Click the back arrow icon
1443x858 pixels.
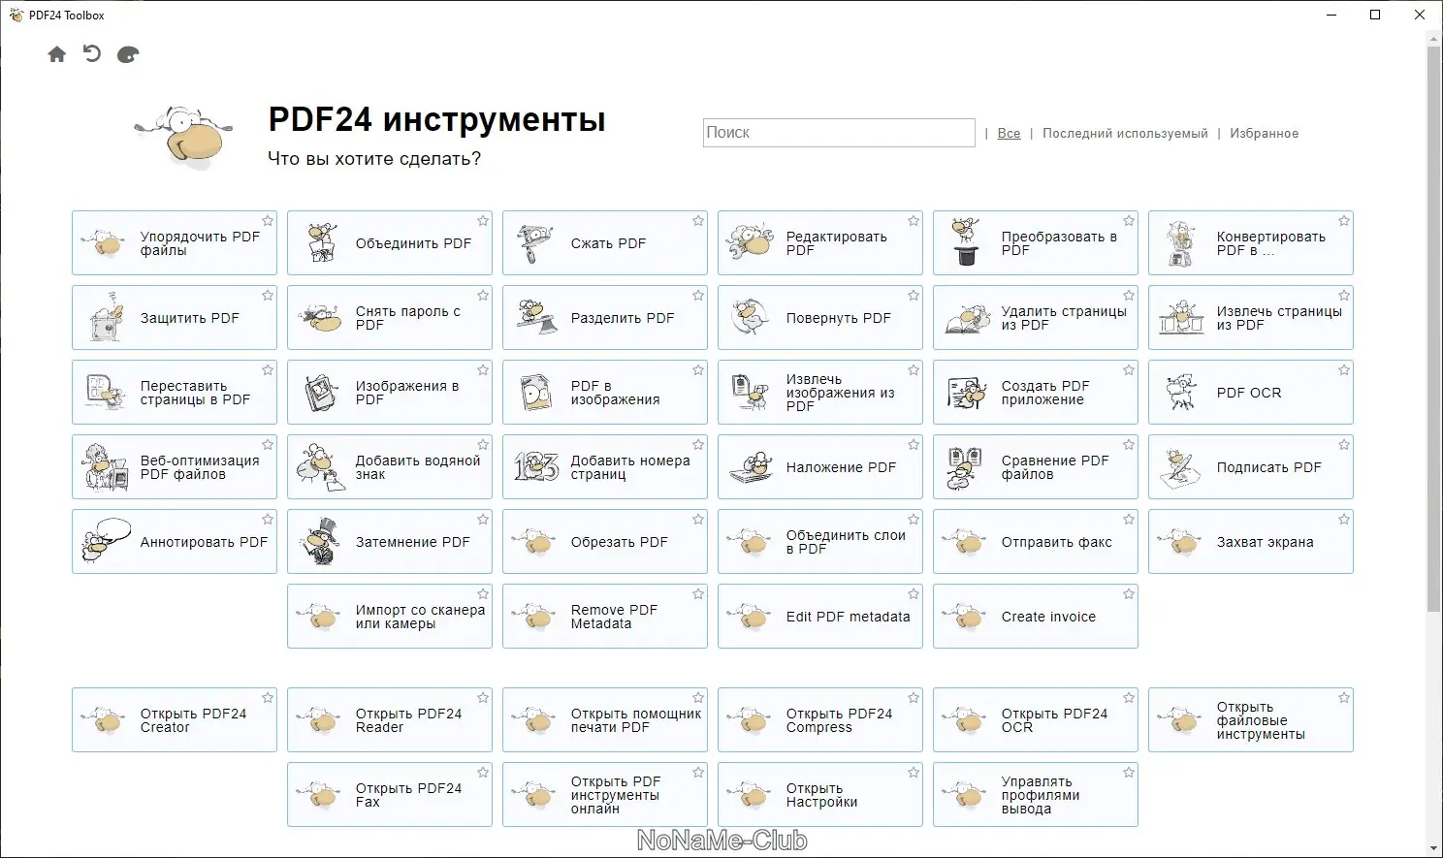[92, 54]
